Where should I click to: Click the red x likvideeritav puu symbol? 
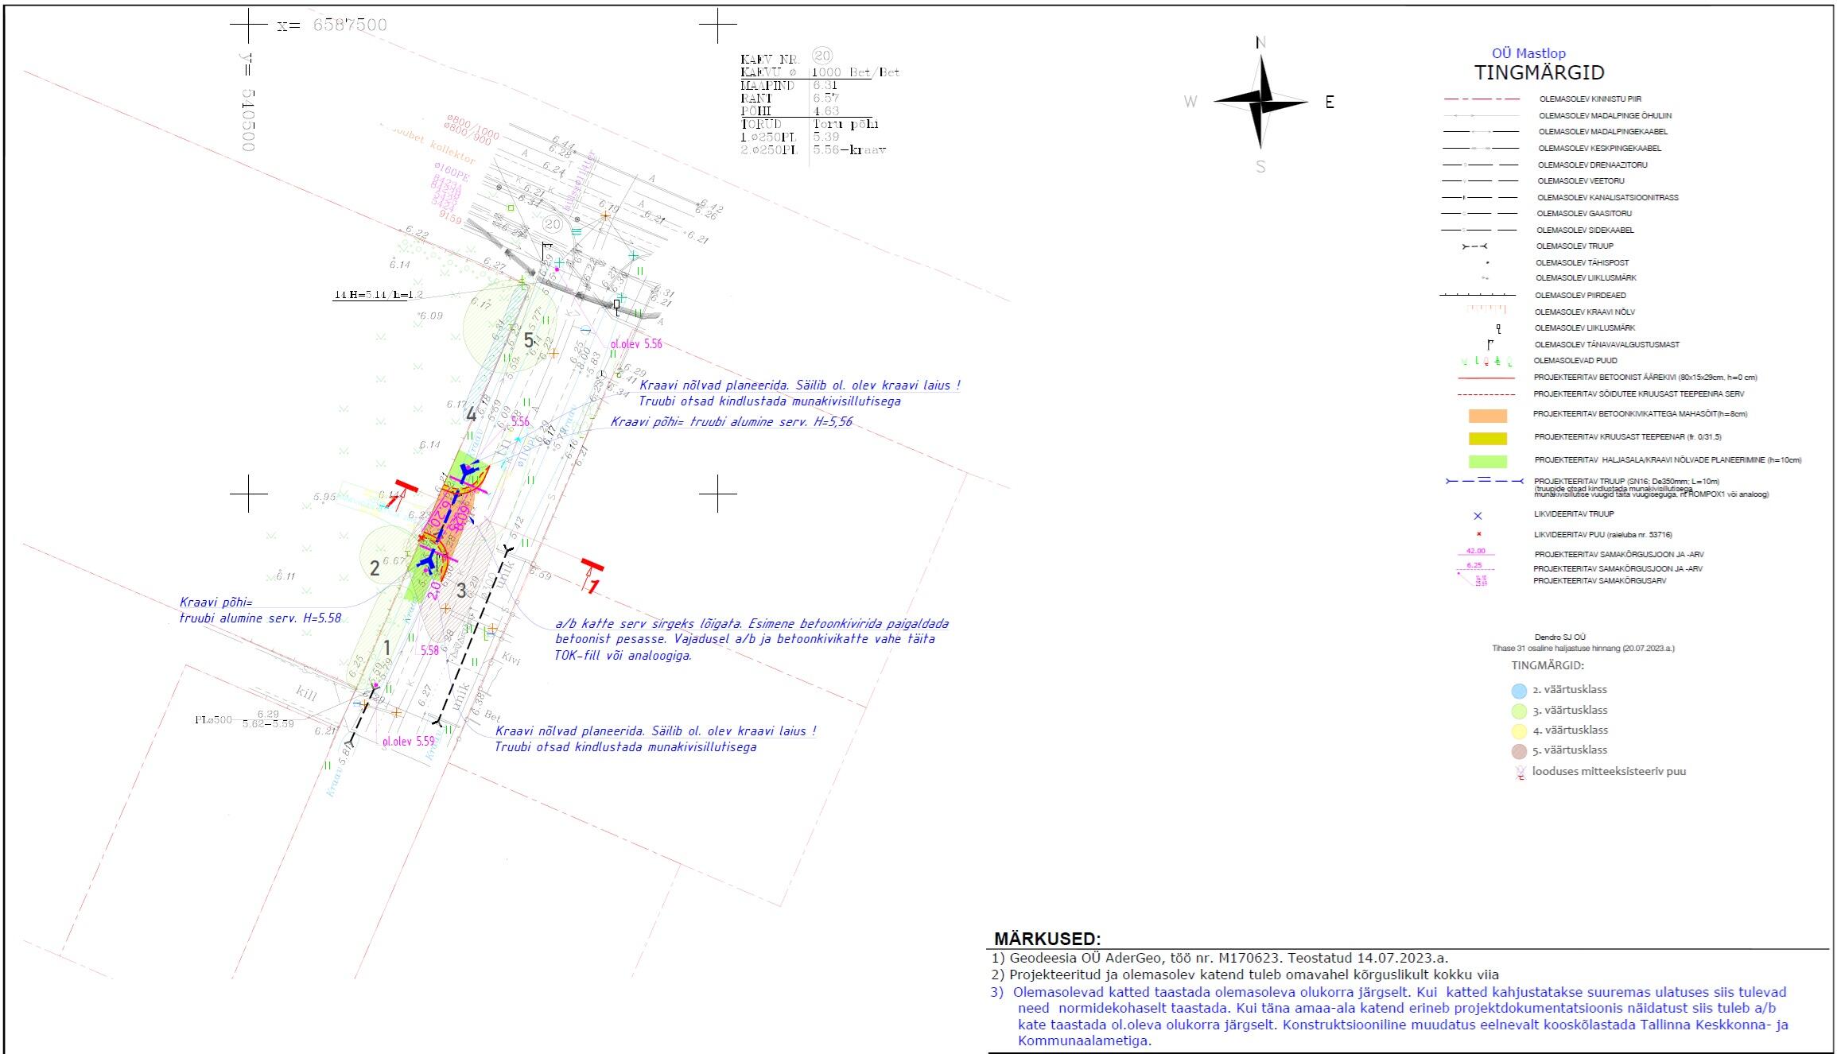click(1478, 534)
